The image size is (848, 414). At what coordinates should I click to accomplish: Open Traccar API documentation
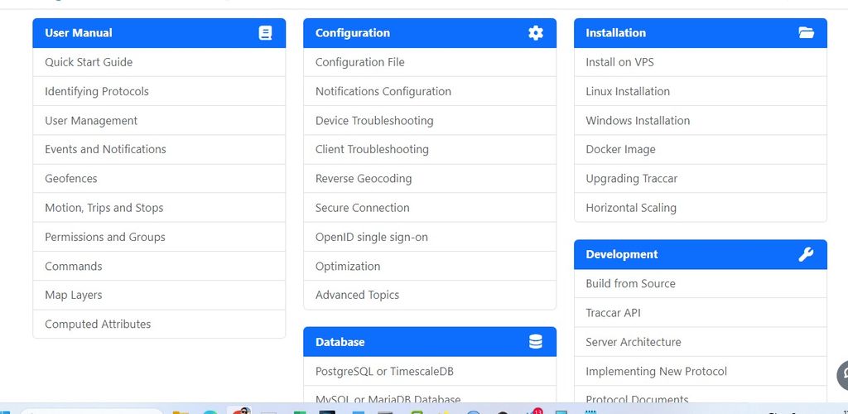pyautogui.click(x=701, y=313)
